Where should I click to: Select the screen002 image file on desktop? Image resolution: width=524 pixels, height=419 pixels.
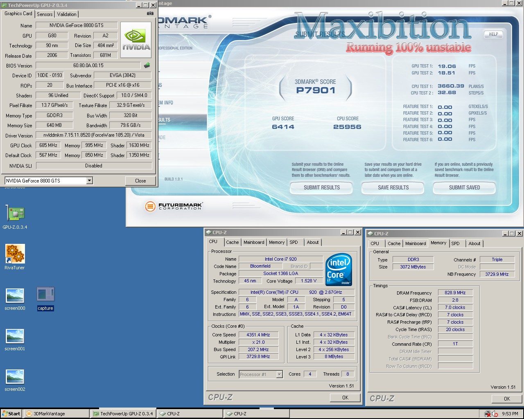(x=15, y=380)
